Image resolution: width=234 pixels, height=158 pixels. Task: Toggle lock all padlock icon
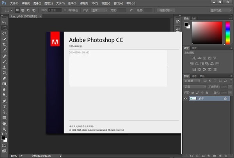207,93
